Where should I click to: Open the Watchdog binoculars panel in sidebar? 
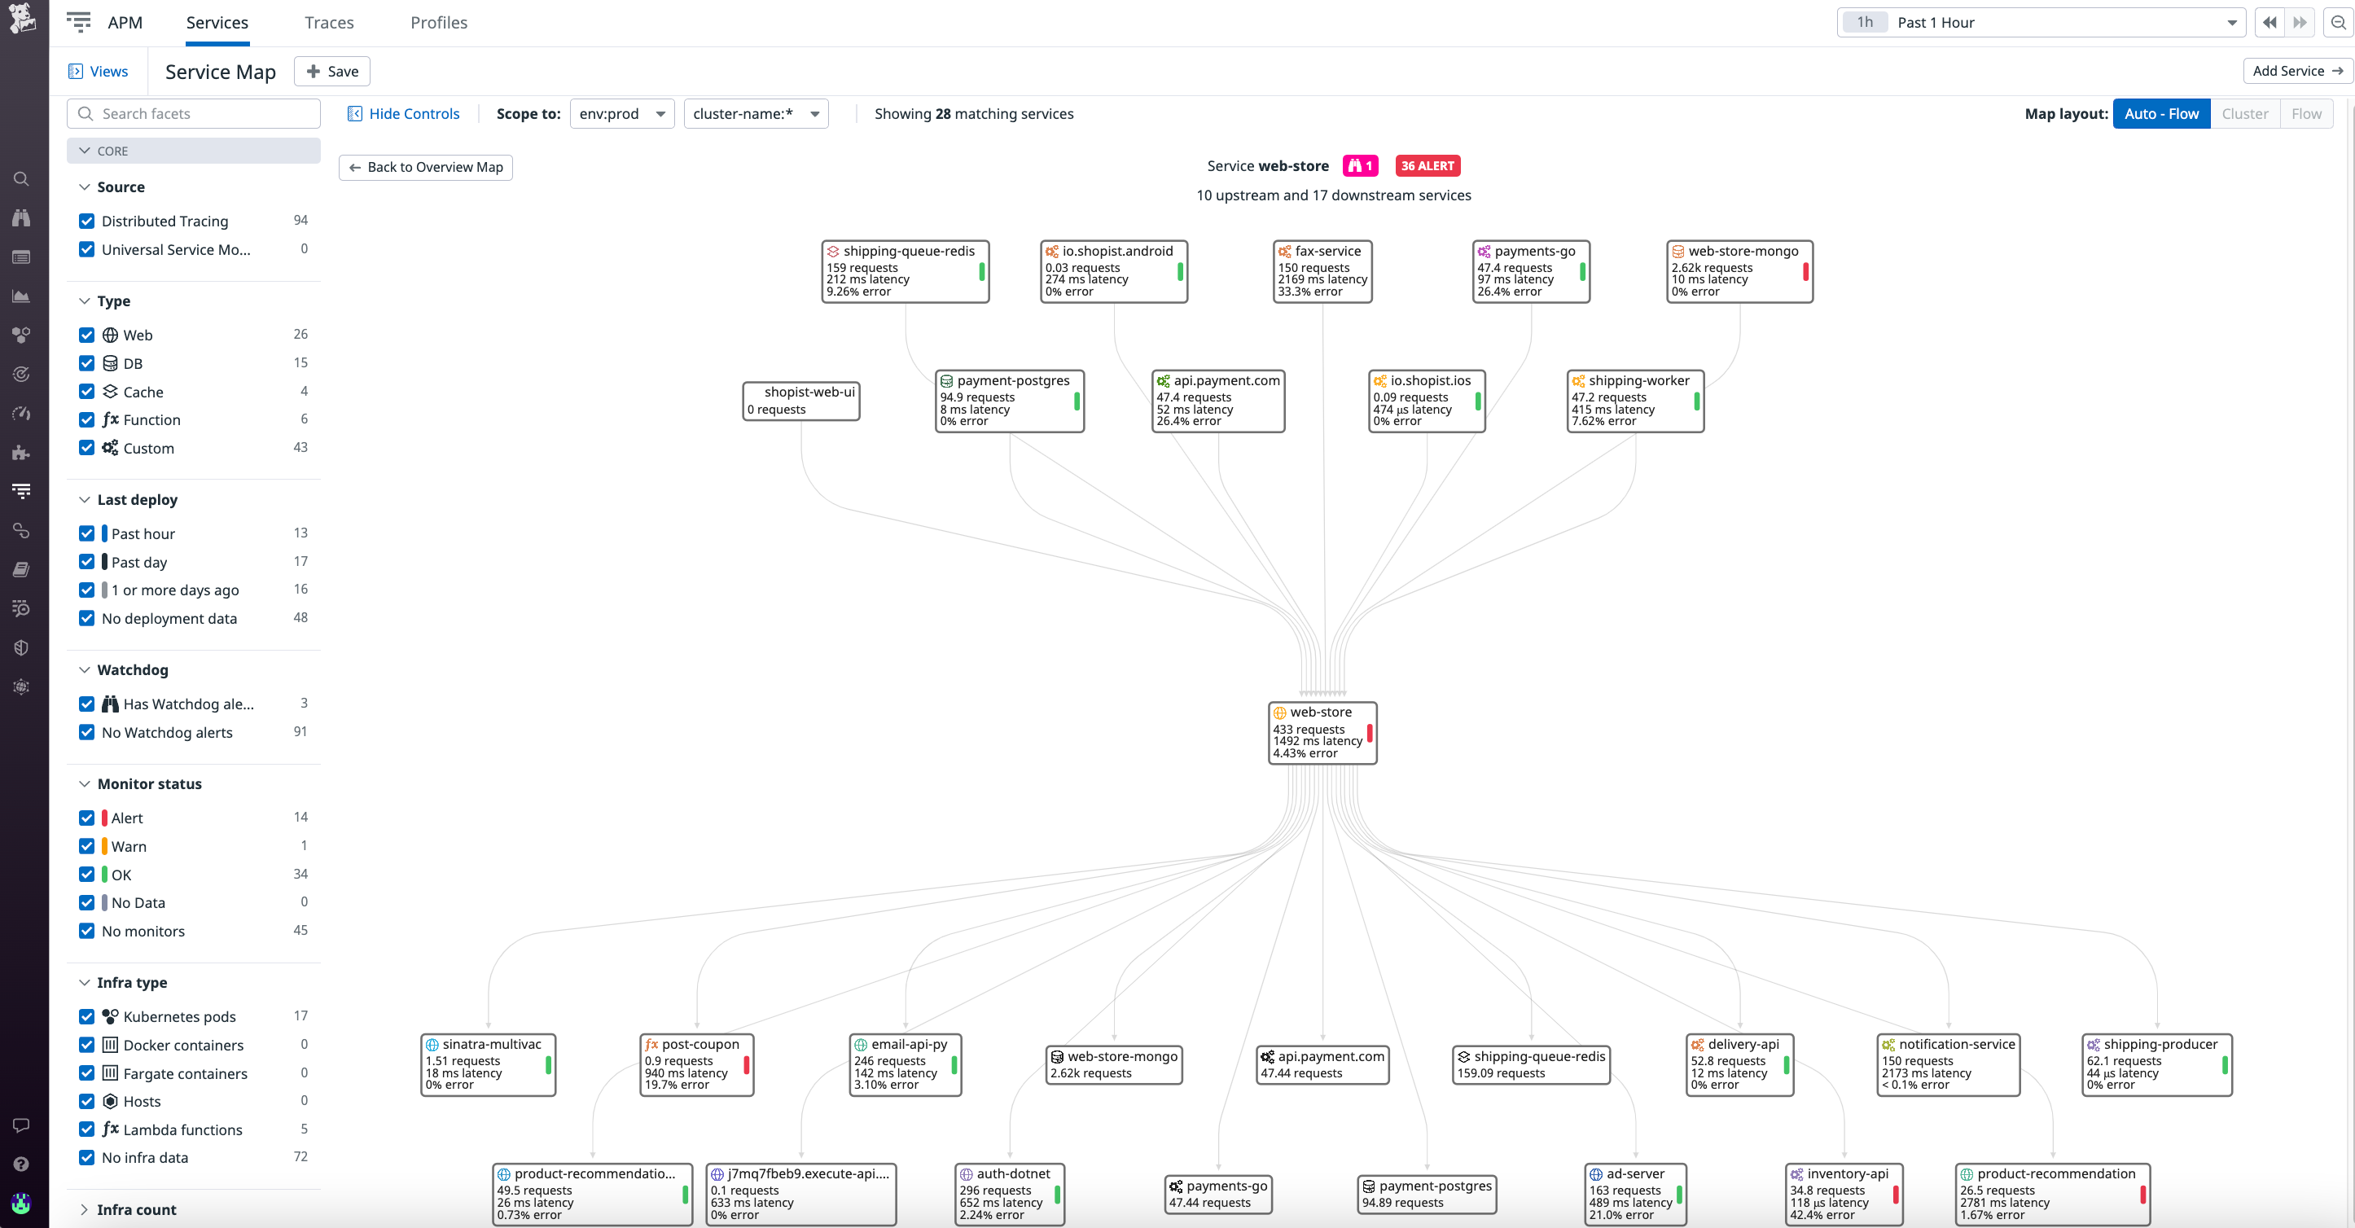tap(21, 217)
